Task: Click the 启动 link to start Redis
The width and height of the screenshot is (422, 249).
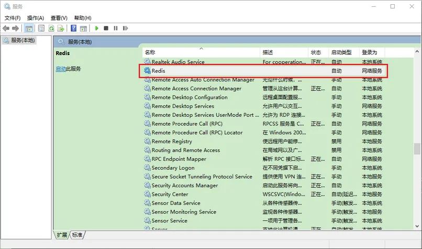Action: tap(61, 69)
